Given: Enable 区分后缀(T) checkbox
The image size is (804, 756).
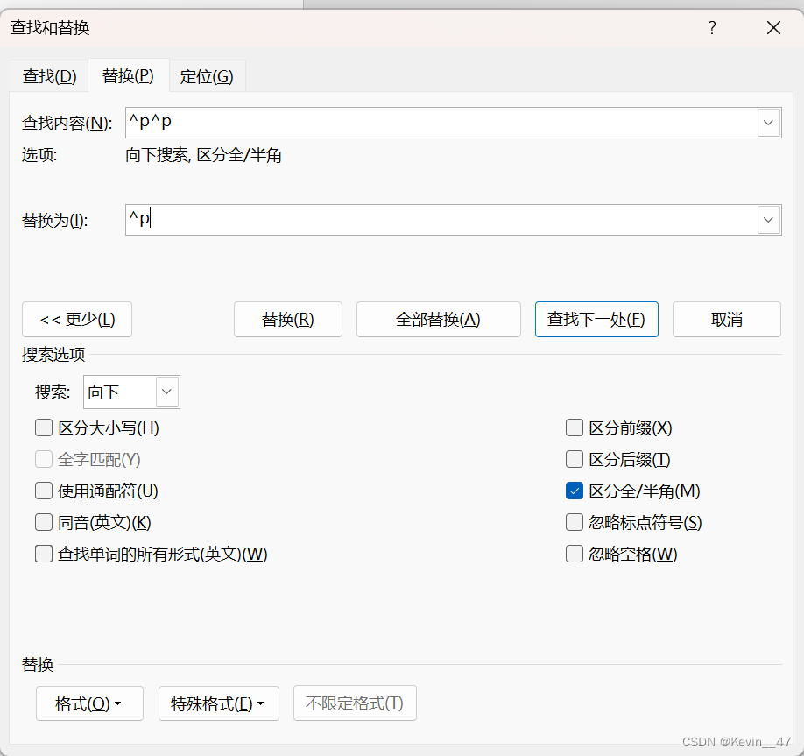Looking at the screenshot, I should coord(575,460).
